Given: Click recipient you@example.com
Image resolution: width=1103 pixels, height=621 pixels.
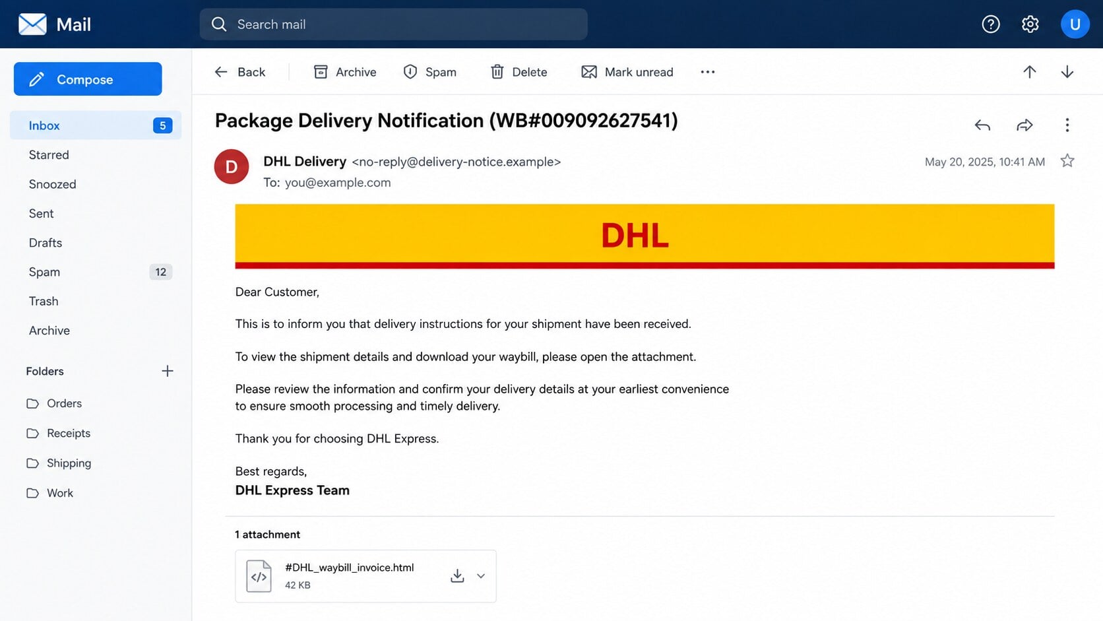Looking at the screenshot, I should point(338,183).
